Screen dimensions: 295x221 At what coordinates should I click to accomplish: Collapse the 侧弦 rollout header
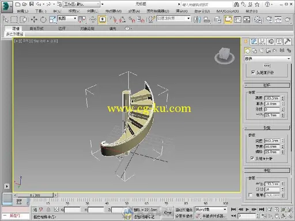pyautogui.click(x=267, y=128)
